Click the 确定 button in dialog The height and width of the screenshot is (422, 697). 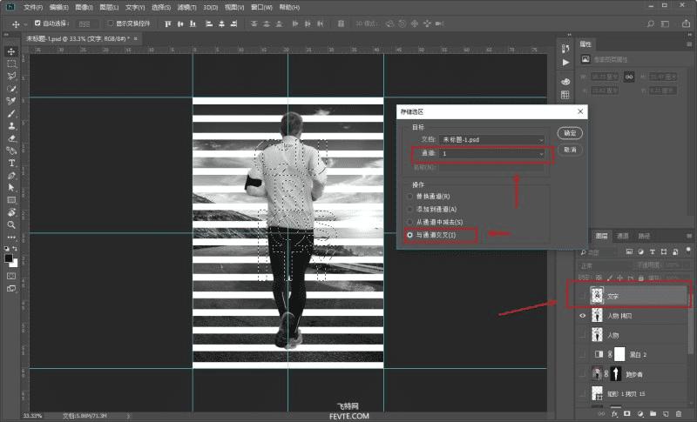[570, 133]
